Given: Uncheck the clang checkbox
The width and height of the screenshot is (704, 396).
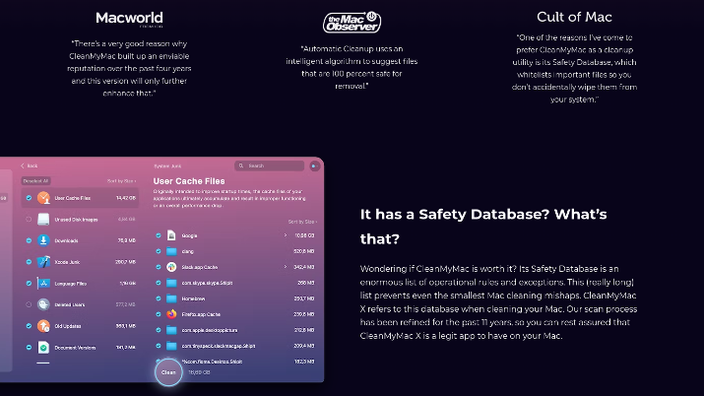Looking at the screenshot, I should 159,251.
